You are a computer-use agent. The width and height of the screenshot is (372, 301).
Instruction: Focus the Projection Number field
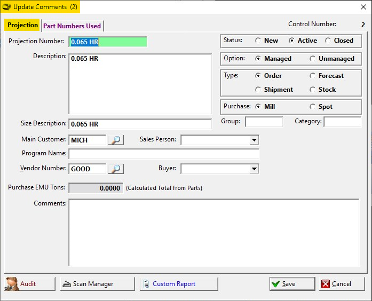[108, 42]
